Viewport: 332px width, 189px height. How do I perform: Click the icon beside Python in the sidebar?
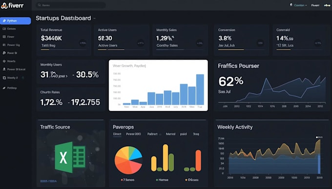coord(4,20)
